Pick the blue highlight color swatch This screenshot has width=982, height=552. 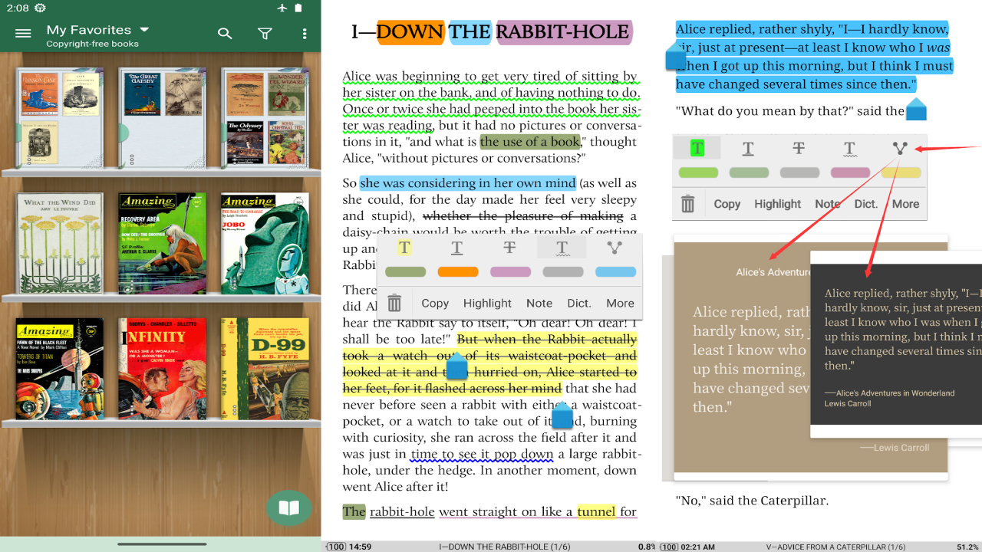point(615,271)
